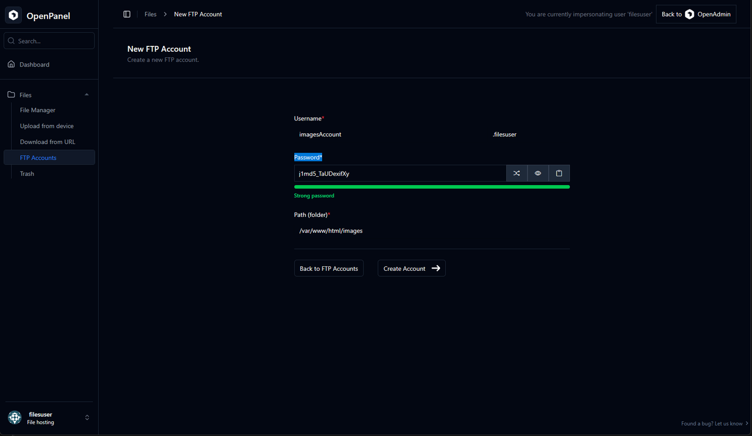Image resolution: width=752 pixels, height=436 pixels.
Task: Expand the filesuser account switcher
Action: coord(87,418)
